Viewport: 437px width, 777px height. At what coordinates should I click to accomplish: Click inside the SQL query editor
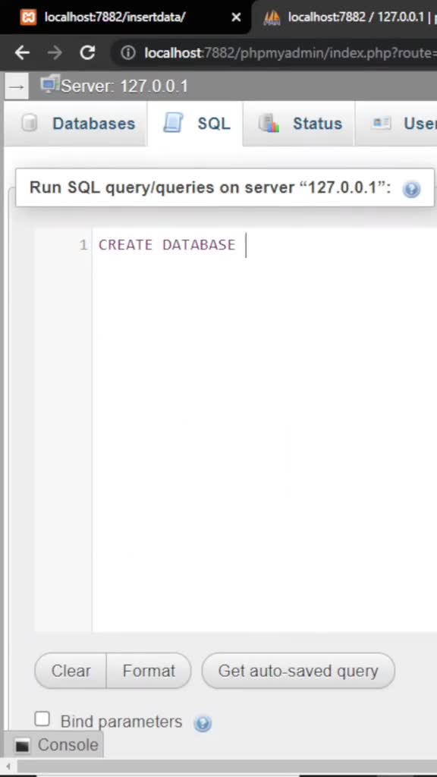coord(264,430)
